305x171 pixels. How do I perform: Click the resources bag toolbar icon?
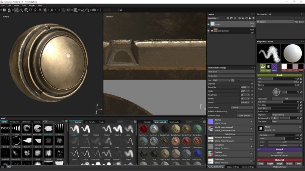(x=9, y=10)
